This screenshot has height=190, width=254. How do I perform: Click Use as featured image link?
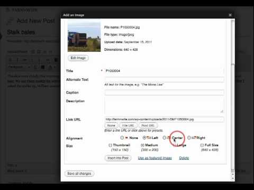[x=155, y=158]
